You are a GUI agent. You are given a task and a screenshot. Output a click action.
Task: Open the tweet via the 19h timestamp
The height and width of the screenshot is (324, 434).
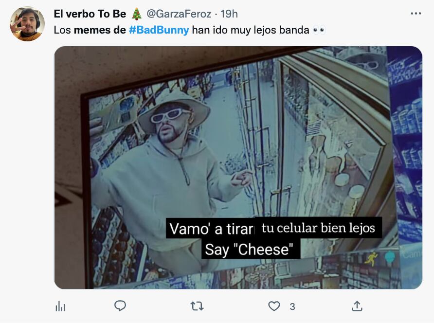coord(228,14)
